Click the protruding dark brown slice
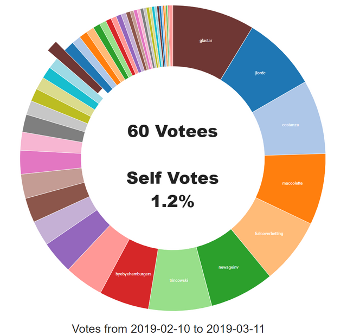Viewport: 347px width, 335px height. [x=75, y=67]
